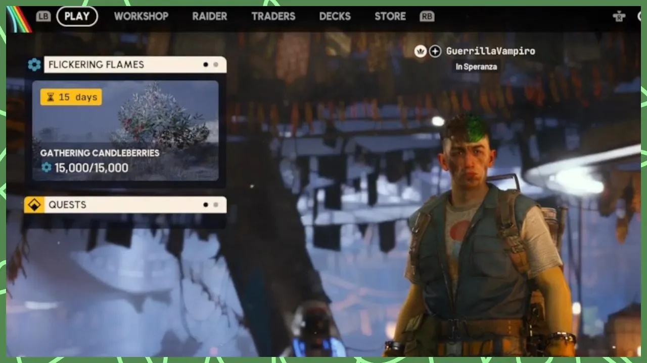Click the crown party leader icon
Image resolution: width=647 pixels, height=363 pixels.
click(421, 51)
